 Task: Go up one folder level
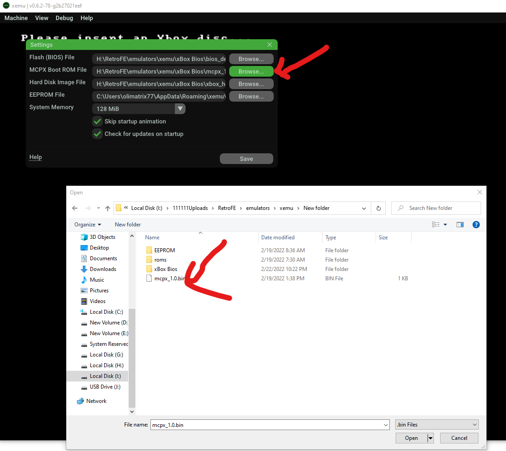click(x=107, y=208)
